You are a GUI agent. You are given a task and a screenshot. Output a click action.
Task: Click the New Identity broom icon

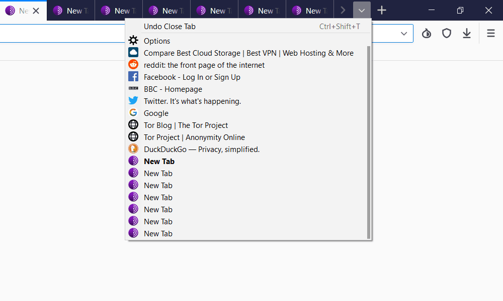click(427, 34)
